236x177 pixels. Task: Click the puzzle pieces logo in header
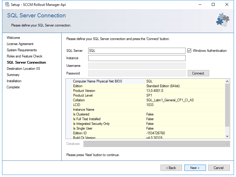223,20
